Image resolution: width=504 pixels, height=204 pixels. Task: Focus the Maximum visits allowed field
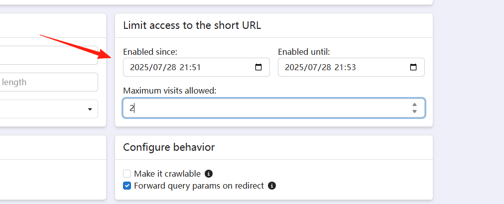274,108
